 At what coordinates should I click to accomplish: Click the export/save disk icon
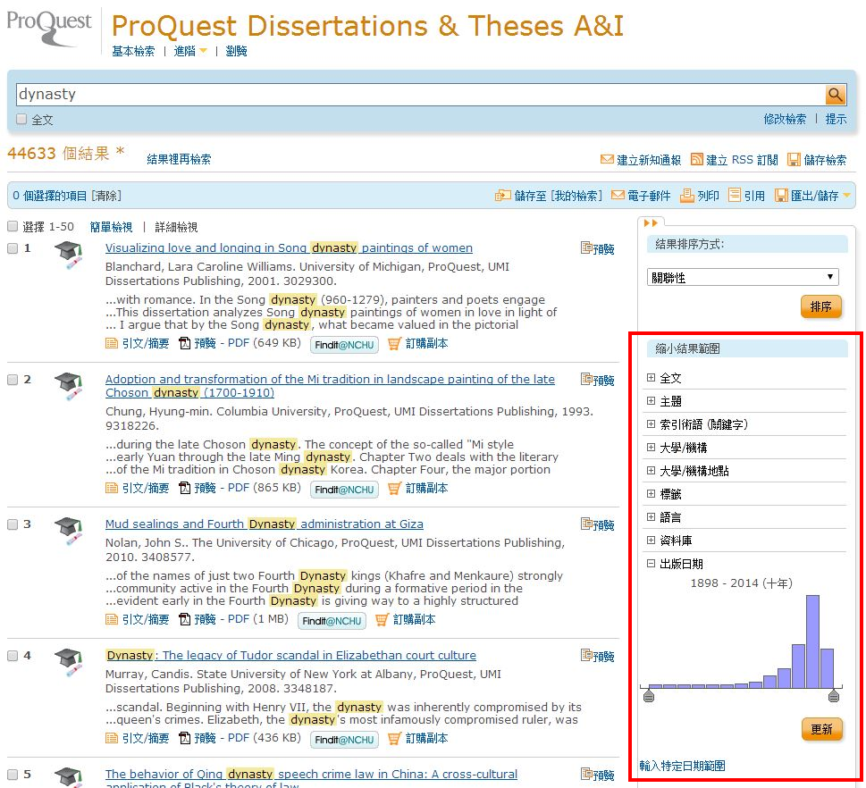(781, 196)
